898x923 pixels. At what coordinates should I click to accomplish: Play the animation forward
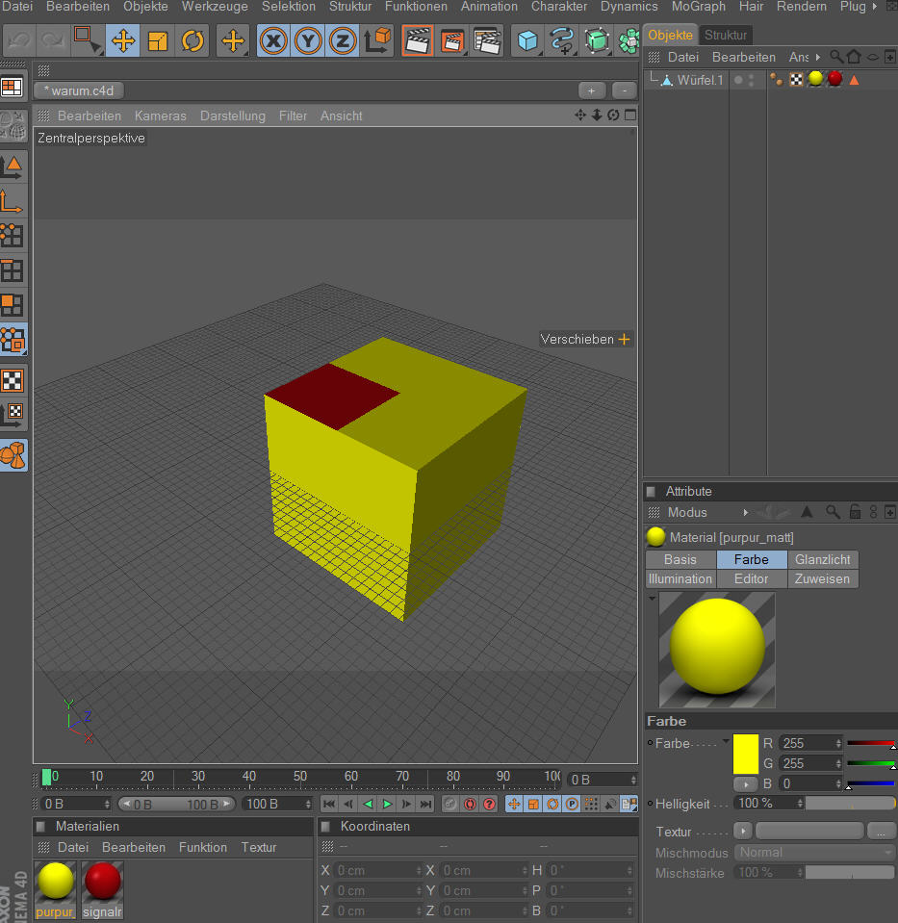tap(388, 804)
